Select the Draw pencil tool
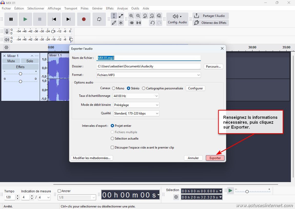295x209 pixels. pyautogui.click(x=114, y=23)
